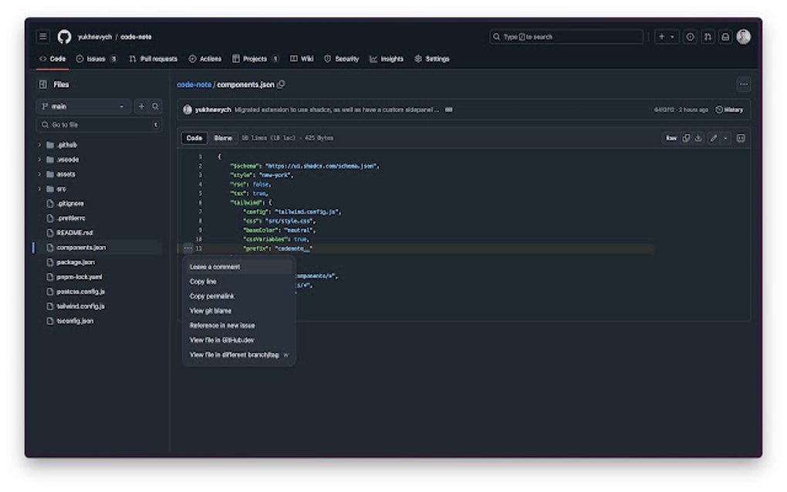Open the main branch selector dropdown

(85, 106)
